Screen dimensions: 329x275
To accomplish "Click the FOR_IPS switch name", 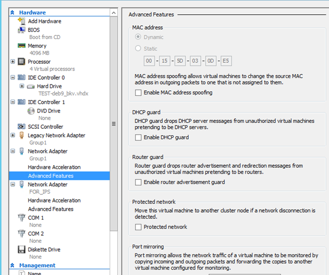I will [40, 192].
